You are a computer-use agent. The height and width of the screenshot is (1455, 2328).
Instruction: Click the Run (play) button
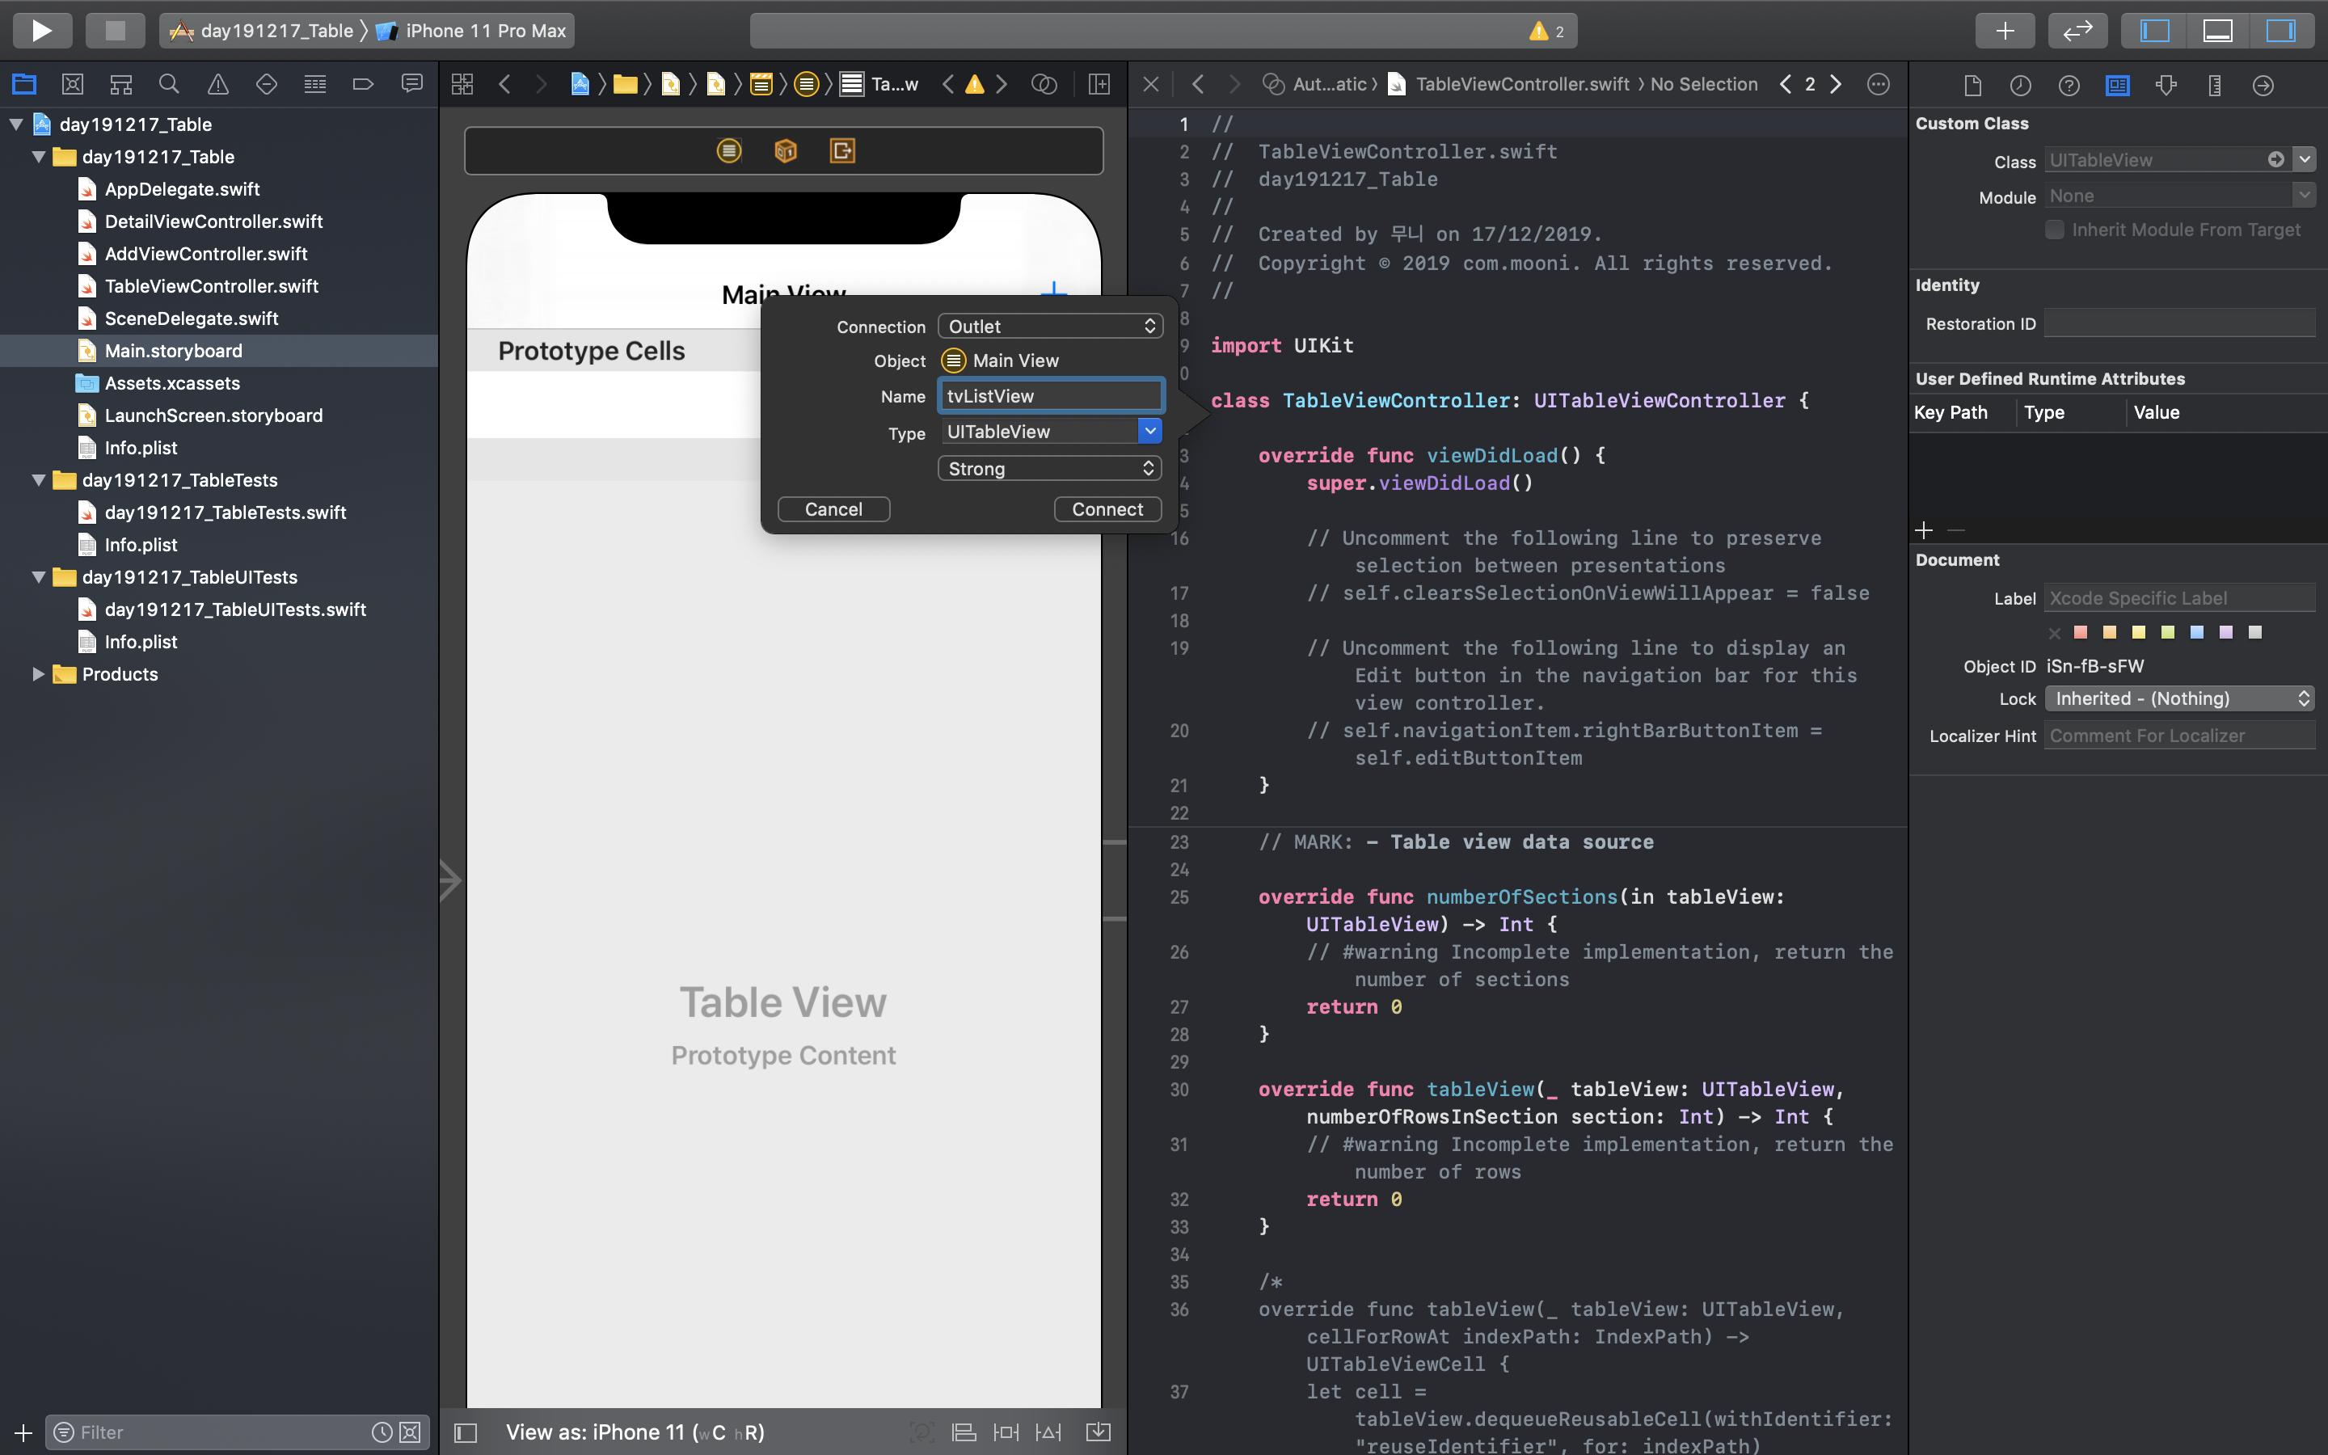point(41,31)
